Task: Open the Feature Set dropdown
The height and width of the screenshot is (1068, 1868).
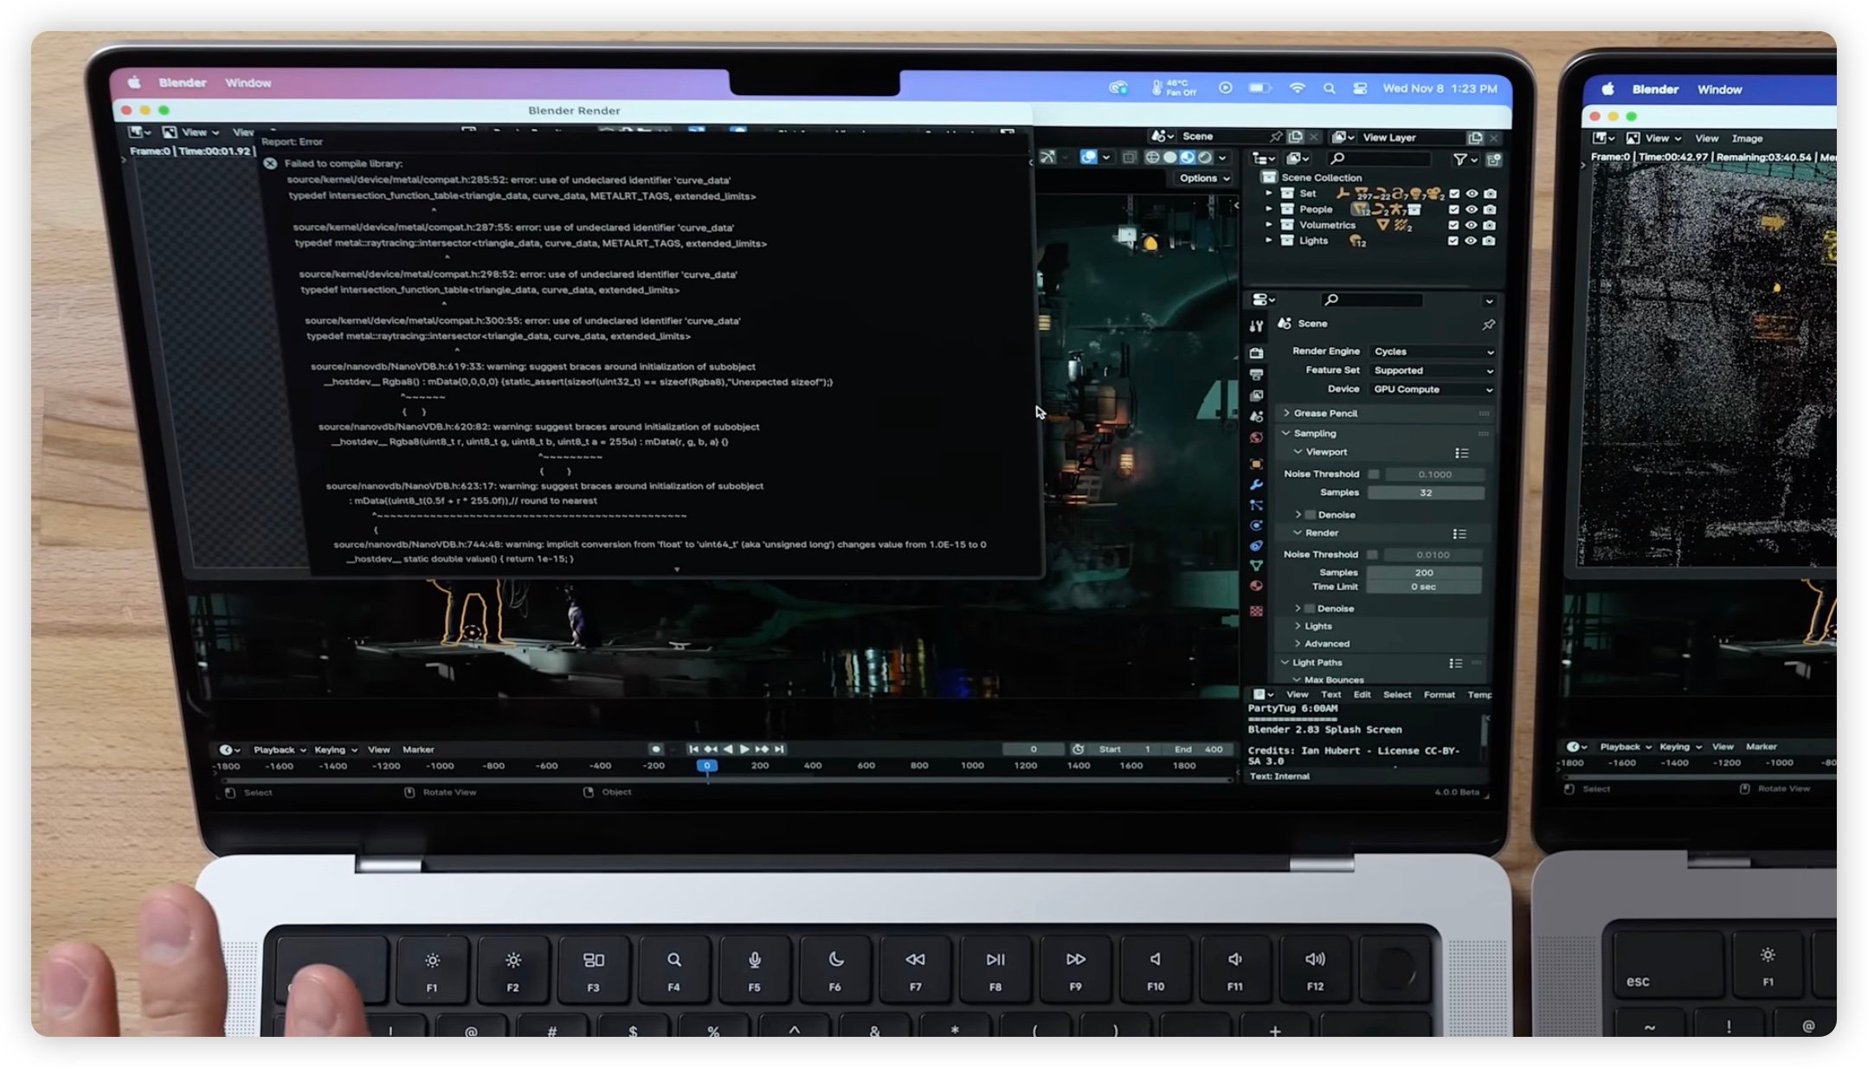Action: (x=1433, y=370)
